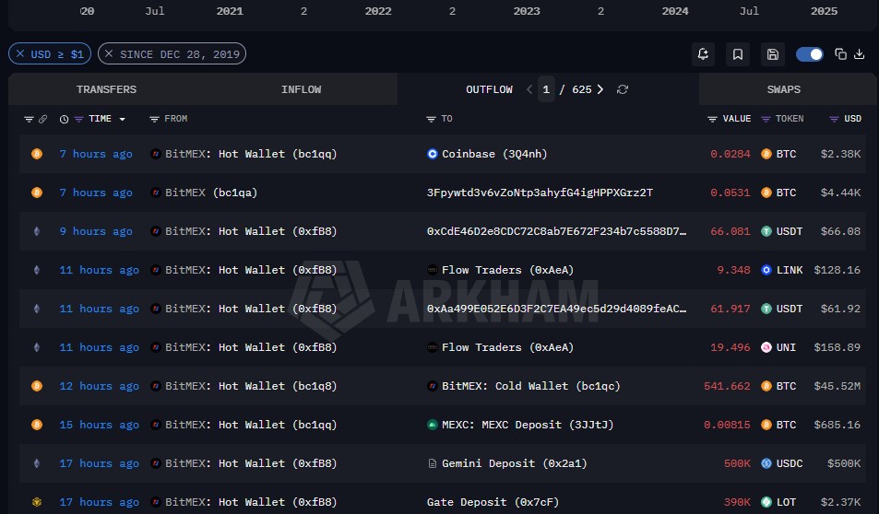Click the bookmark icon
Screen dimensions: 879x514
[738, 54]
